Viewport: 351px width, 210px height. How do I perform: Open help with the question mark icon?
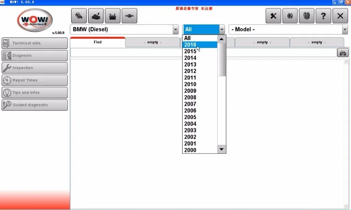coord(323,16)
